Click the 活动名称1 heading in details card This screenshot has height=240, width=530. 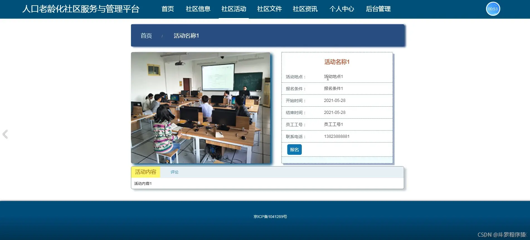tap(337, 62)
